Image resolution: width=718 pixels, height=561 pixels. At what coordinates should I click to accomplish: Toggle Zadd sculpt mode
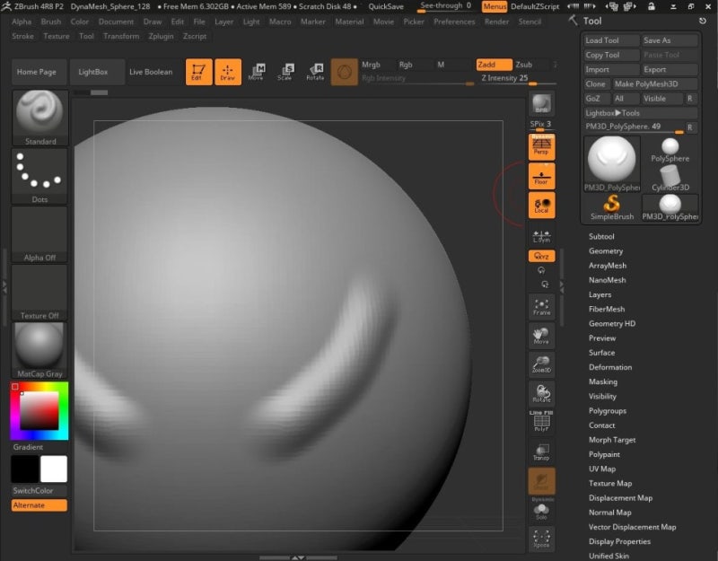click(x=495, y=65)
